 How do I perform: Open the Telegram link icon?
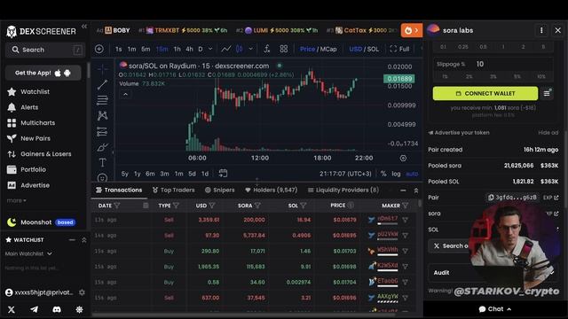point(34,309)
